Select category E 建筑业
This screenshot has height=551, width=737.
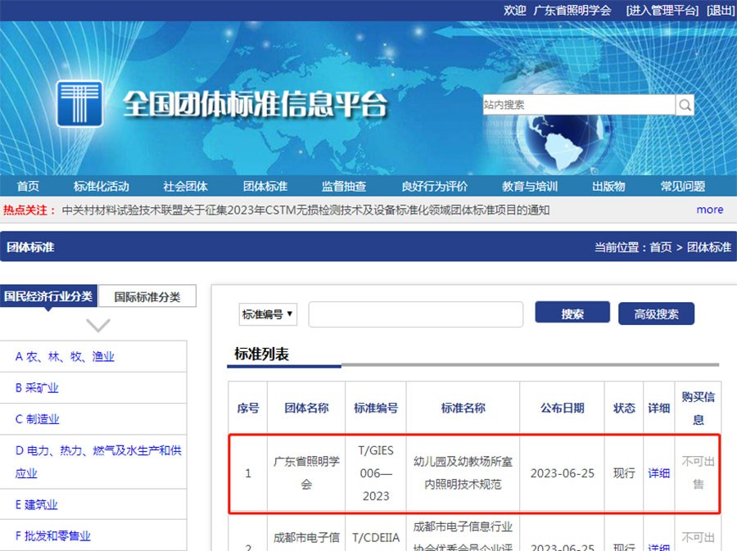[37, 504]
